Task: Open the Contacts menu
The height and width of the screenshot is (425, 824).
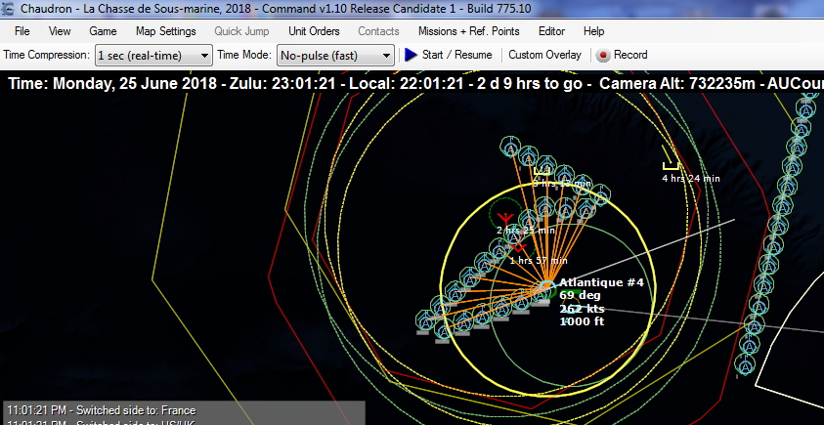Action: (378, 31)
